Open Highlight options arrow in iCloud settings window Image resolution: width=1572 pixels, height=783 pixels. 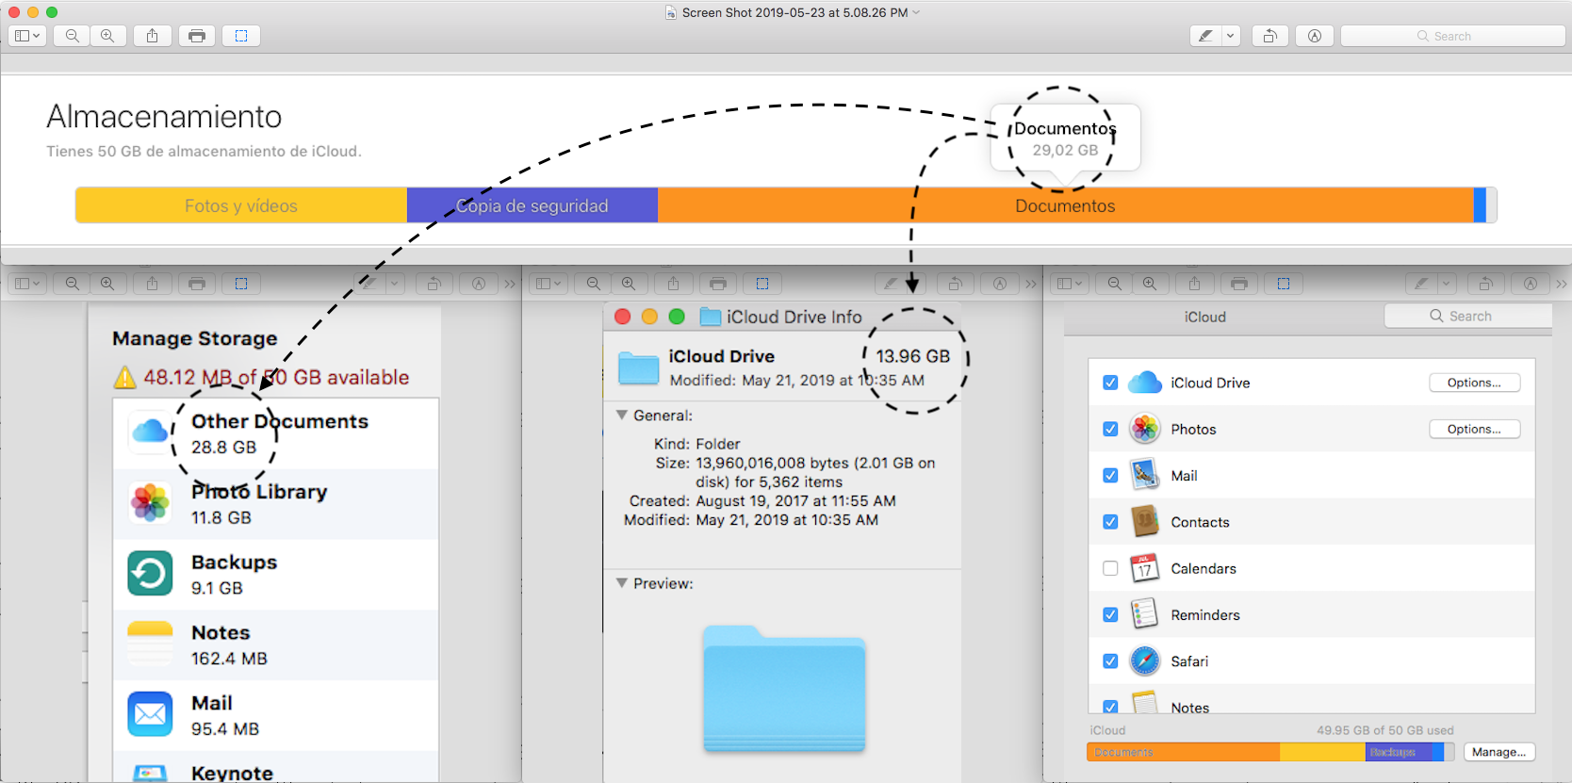pyautogui.click(x=1446, y=284)
